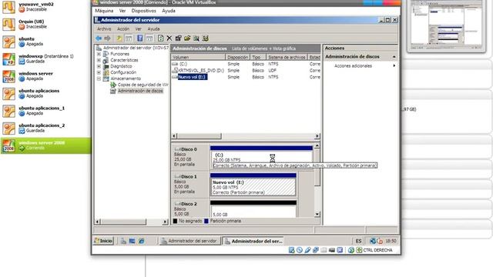Select the ubuntu aplicacions_2 VM in the VirtualBox list

click(x=45, y=128)
